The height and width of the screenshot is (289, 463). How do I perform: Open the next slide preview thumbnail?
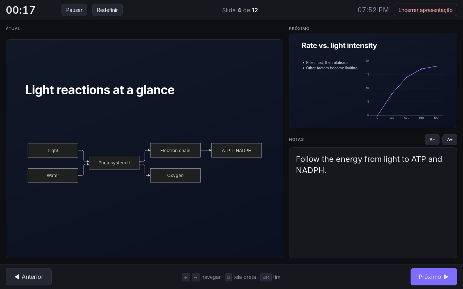click(x=373, y=81)
